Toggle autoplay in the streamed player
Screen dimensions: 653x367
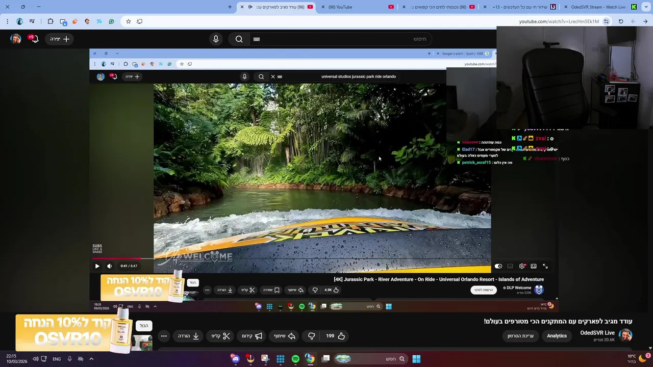[x=498, y=266]
